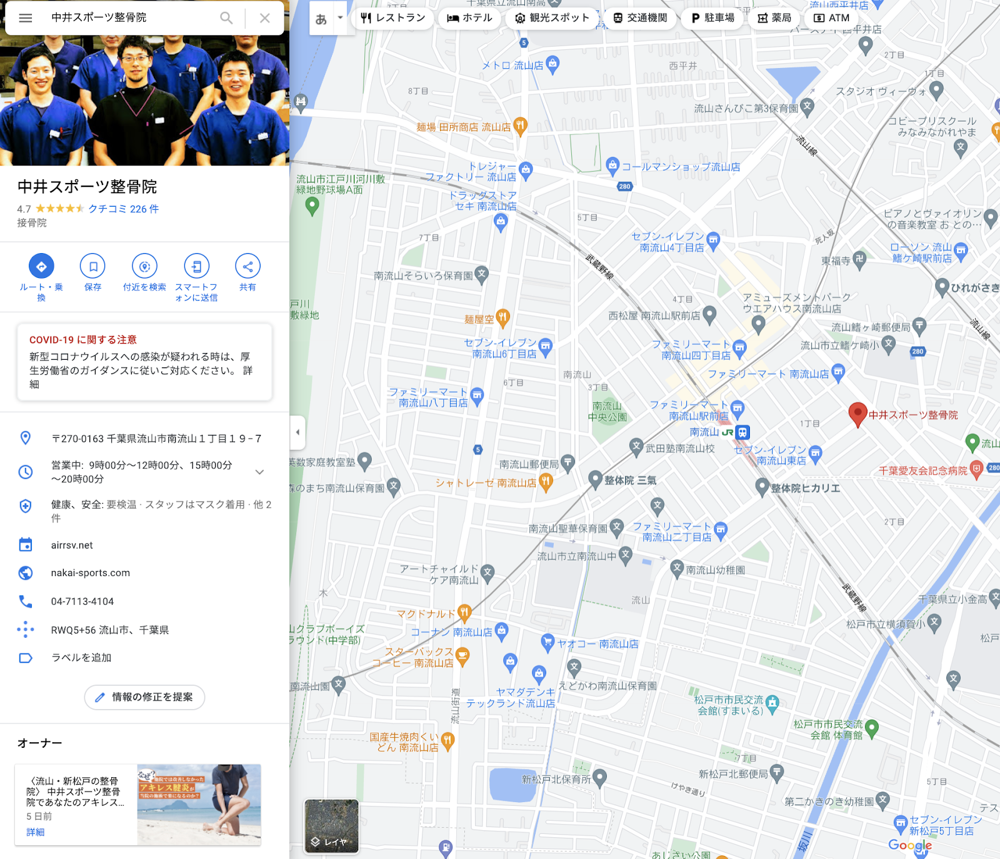Click the 南流山中央公園 park label

[607, 412]
